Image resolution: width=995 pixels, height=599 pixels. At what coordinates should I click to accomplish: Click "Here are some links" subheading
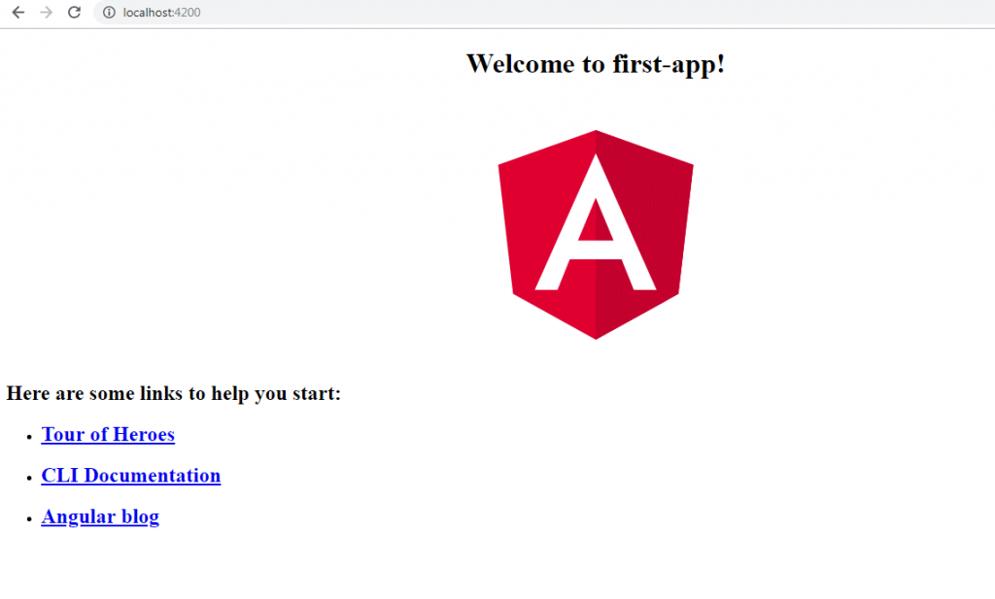pos(173,393)
